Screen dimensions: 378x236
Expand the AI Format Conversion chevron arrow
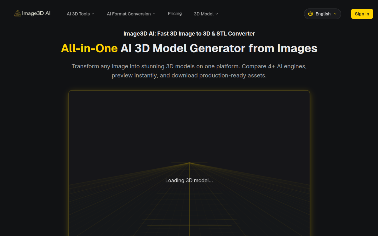click(x=154, y=14)
